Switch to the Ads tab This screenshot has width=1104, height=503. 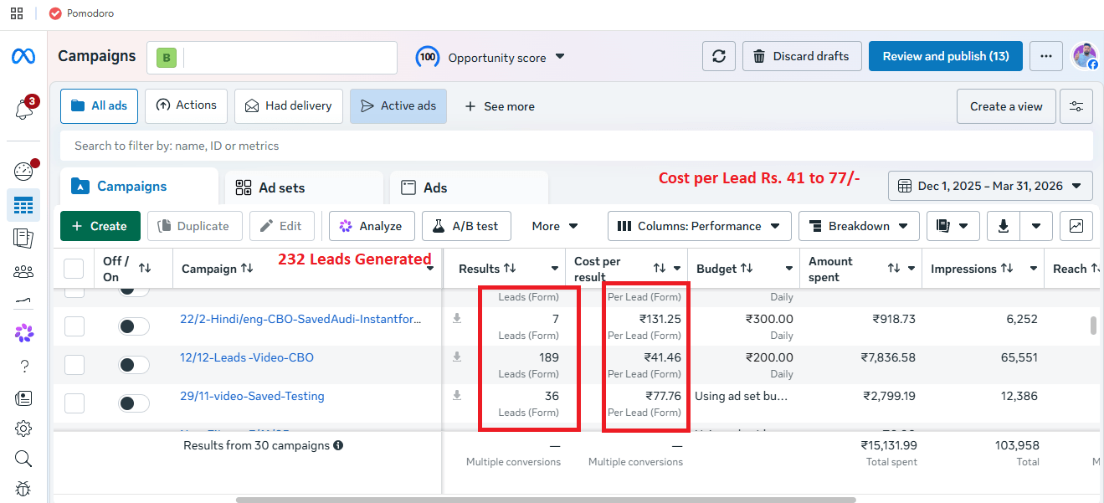pyautogui.click(x=468, y=187)
